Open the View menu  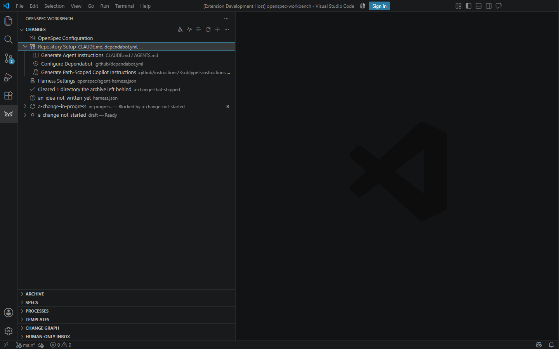76,6
